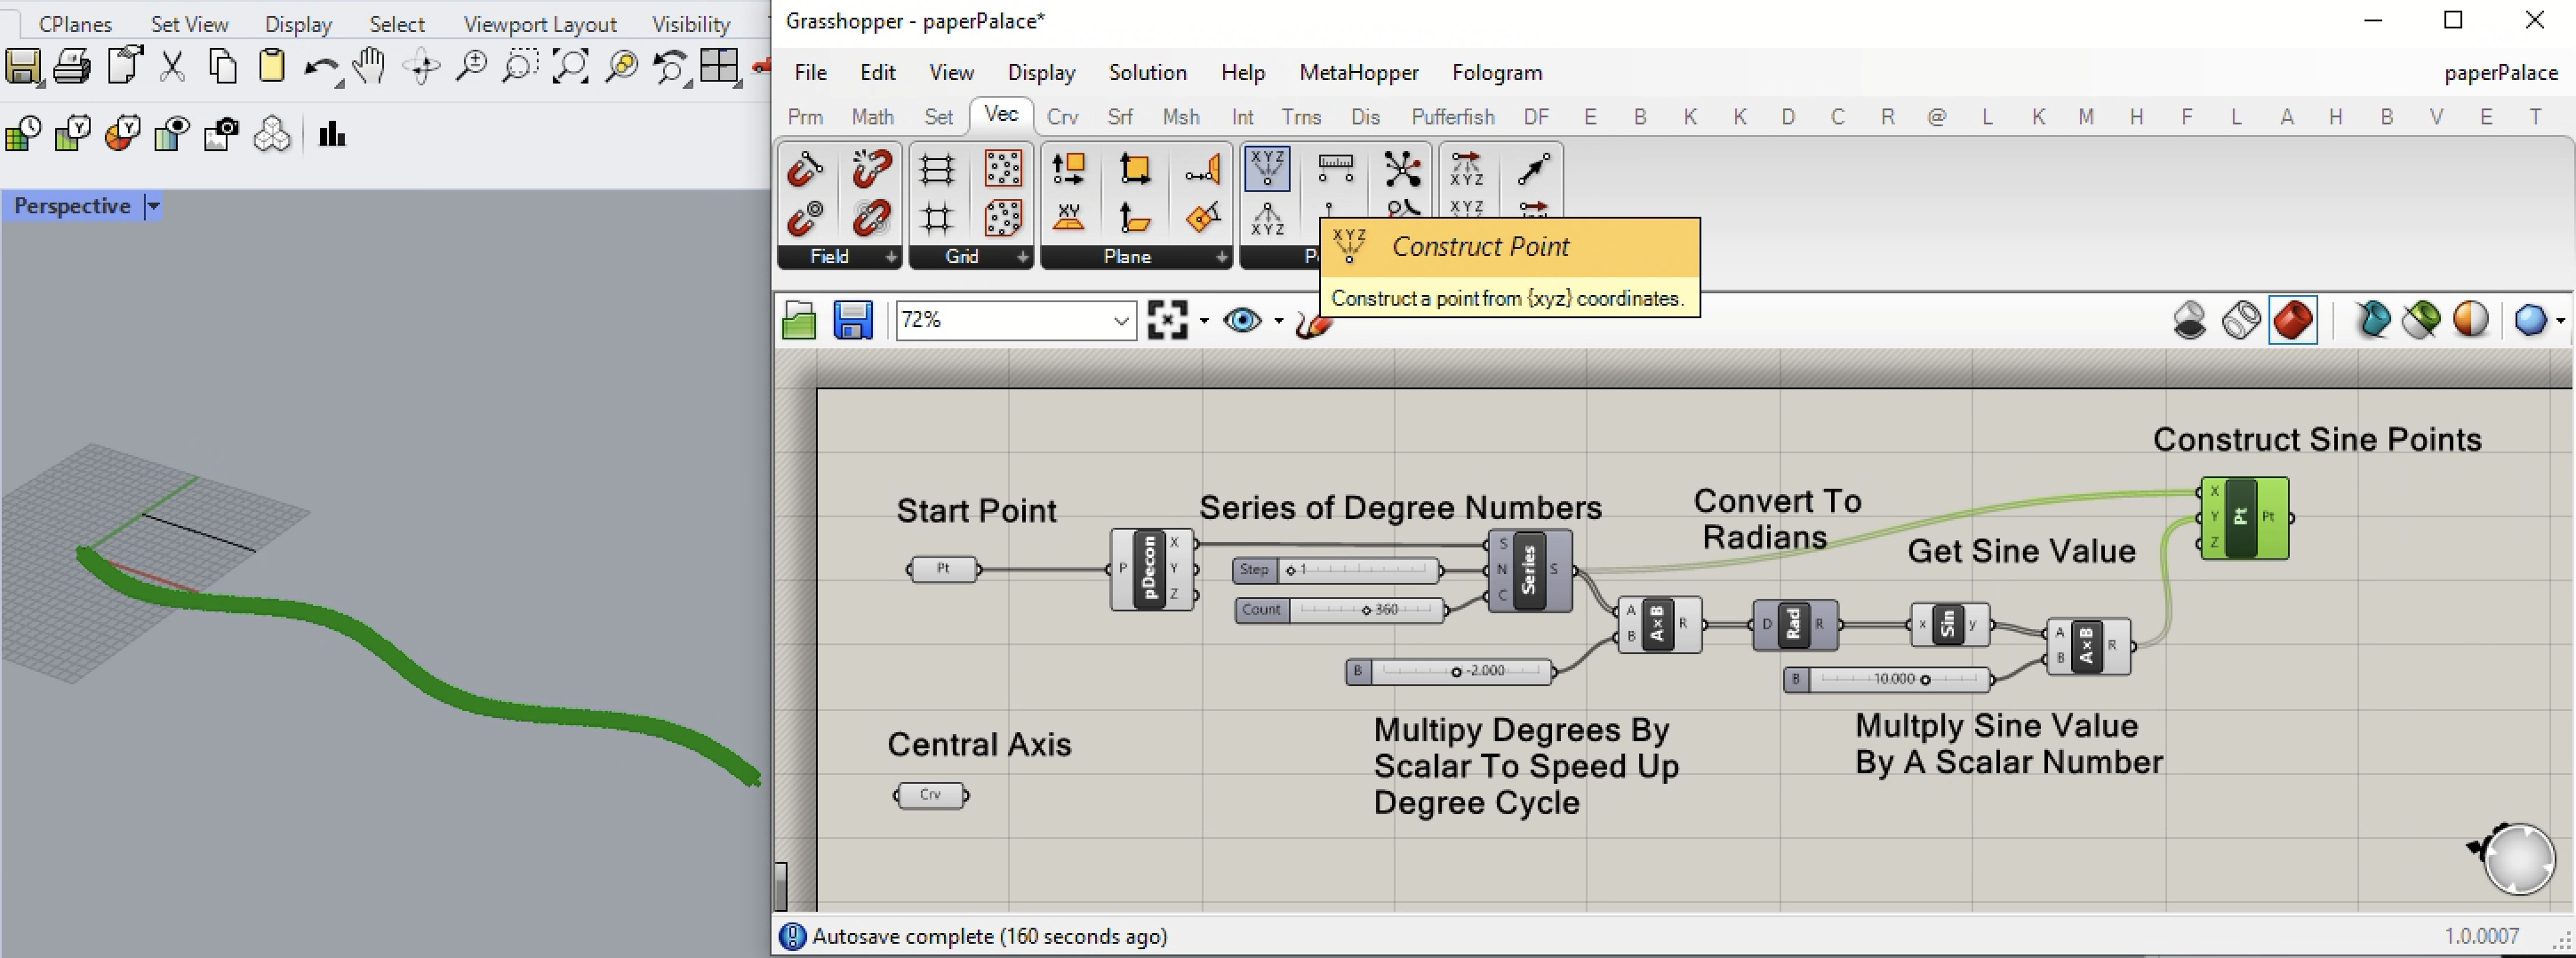
Task: Open the Grasshopper file with green folder icon
Action: tap(799, 321)
